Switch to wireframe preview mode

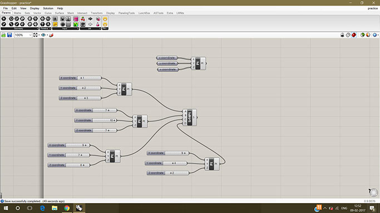point(348,35)
